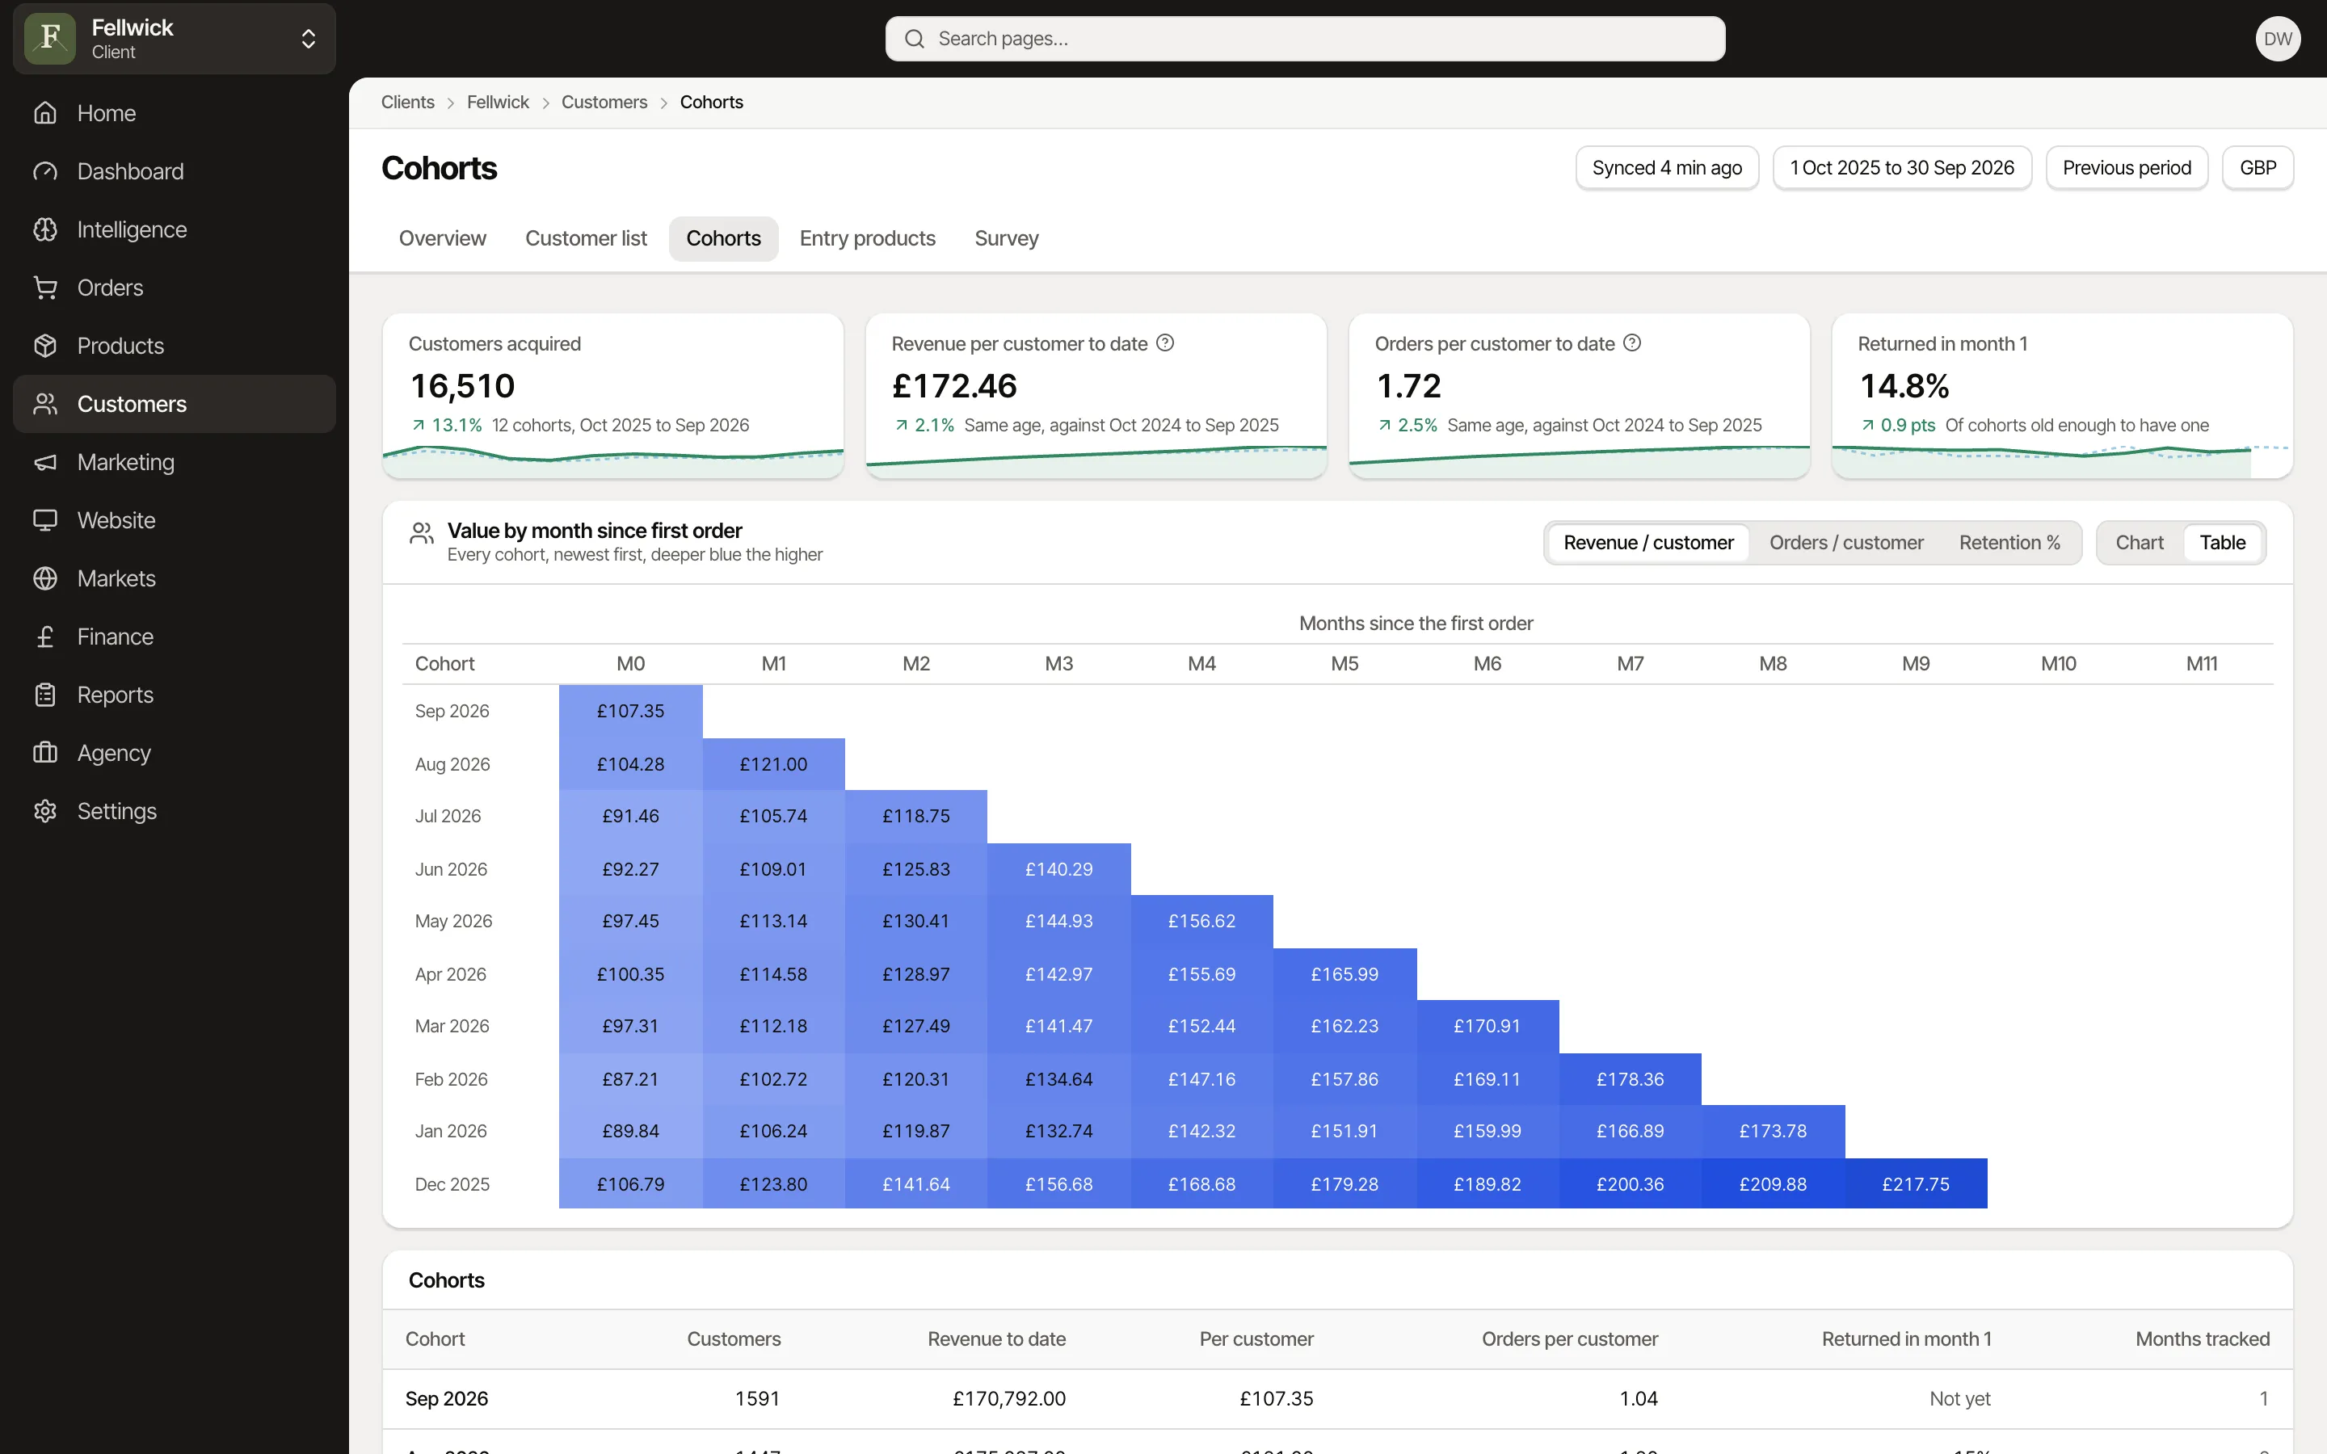This screenshot has height=1454, width=2327.
Task: Click the Home icon in sidebar
Action: [x=45, y=113]
